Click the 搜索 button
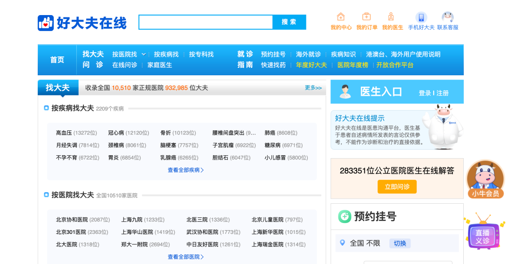Screen dimensions: 509x264 tap(289, 22)
